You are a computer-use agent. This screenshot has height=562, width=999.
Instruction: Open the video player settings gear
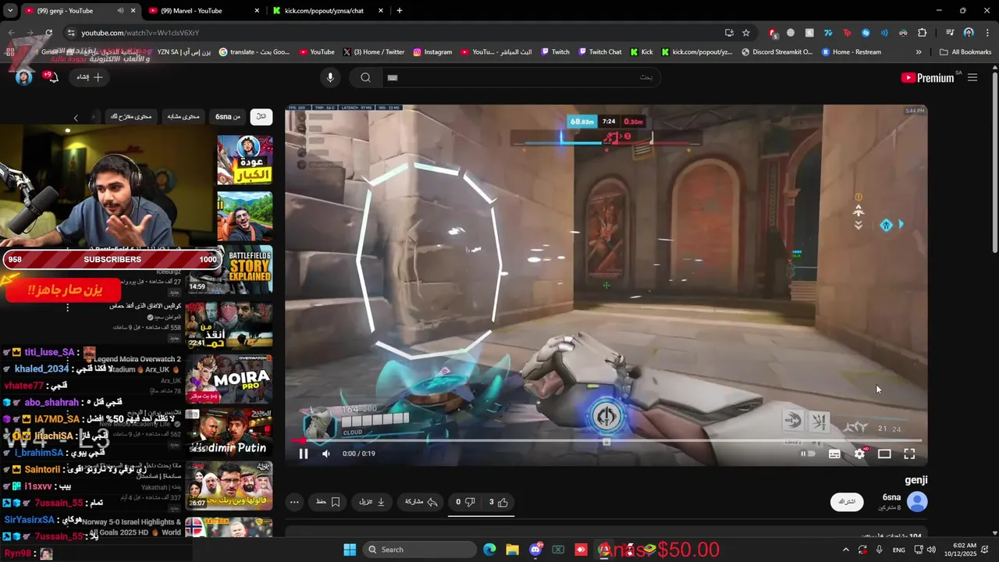pos(859,454)
